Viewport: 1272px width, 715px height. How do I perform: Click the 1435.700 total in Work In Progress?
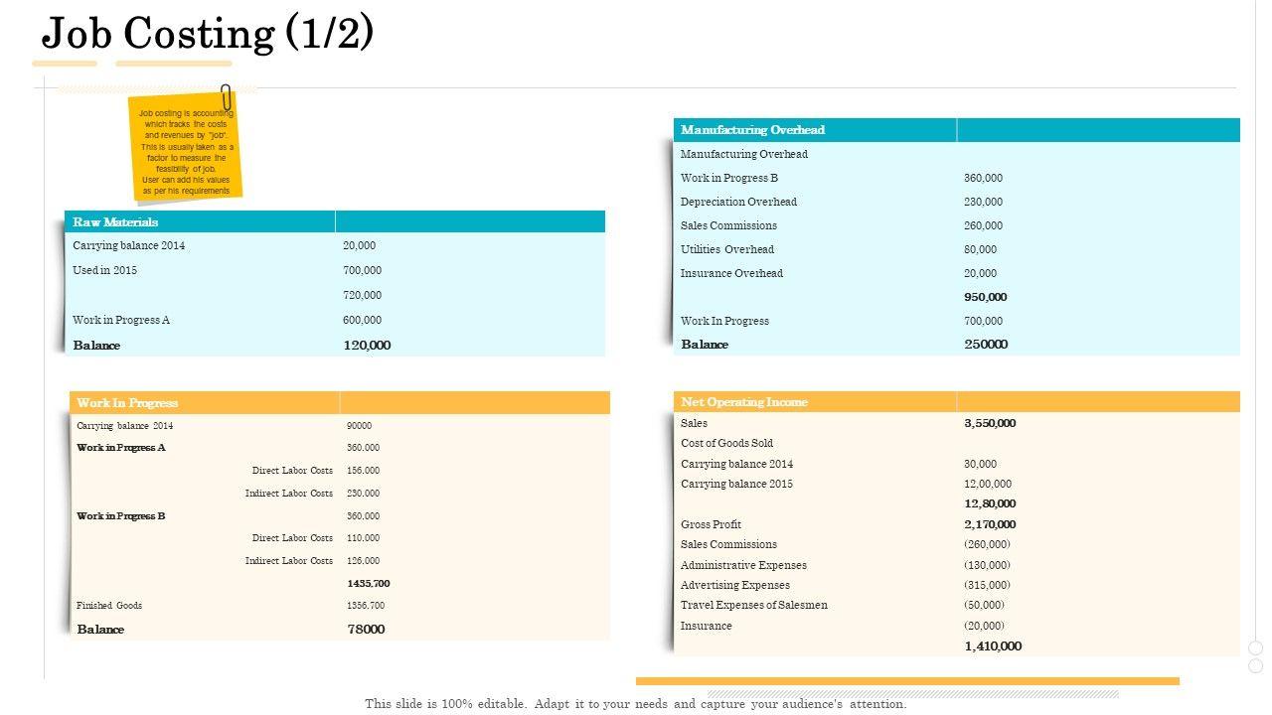tap(368, 584)
